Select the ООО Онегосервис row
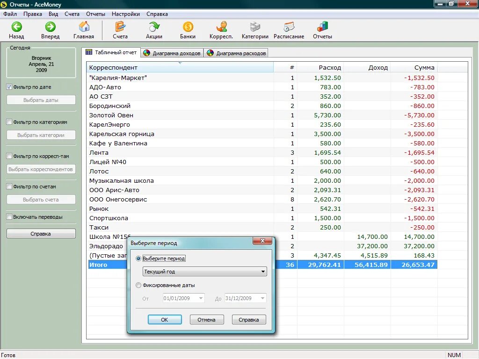Image resolution: width=479 pixels, height=359 pixels. (x=262, y=199)
